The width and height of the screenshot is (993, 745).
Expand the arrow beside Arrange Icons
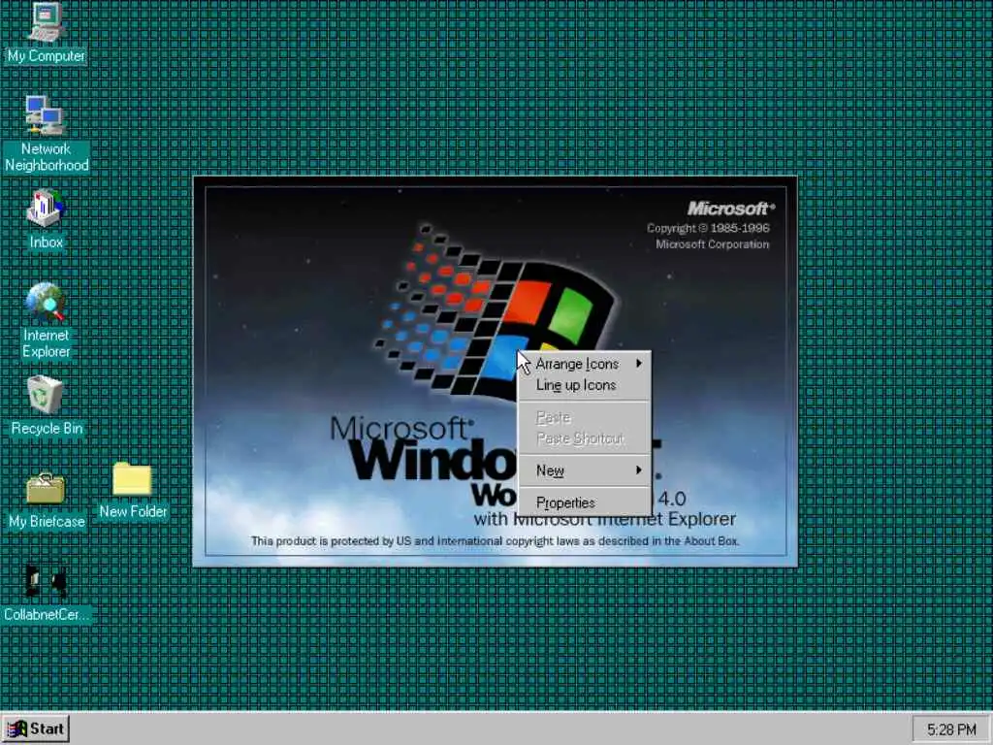(639, 364)
